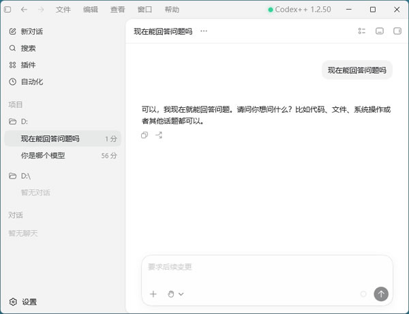
Task: Click the 对话 section heading
Action: point(16,215)
